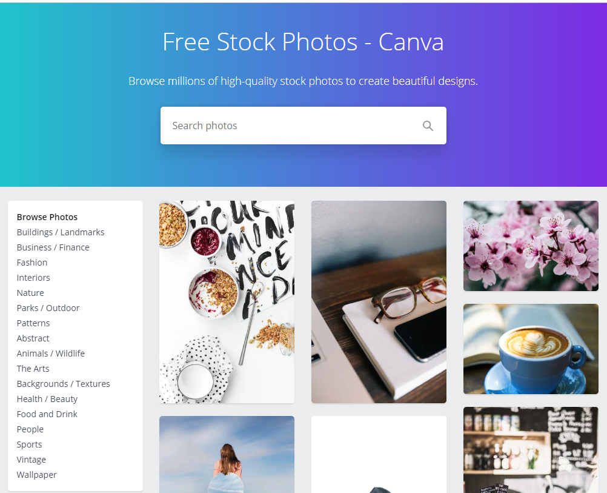Viewport: 607px width, 493px height.
Task: Open the cafe chalkboard shelf photo
Action: pyautogui.click(x=531, y=449)
